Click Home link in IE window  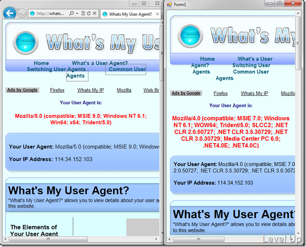41,63
